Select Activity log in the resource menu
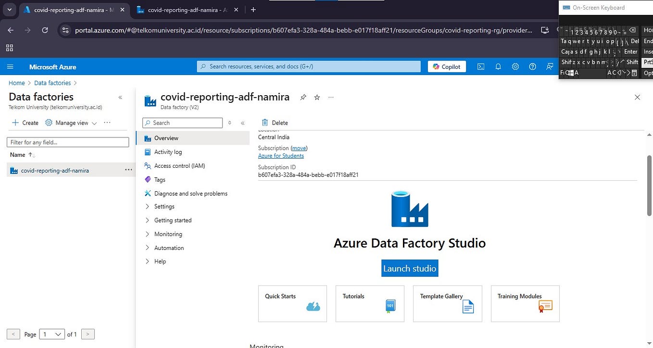This screenshot has height=348, width=653. (x=169, y=152)
